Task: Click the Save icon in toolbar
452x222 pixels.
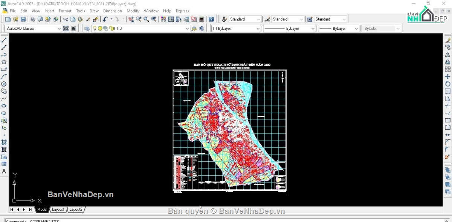Action: (x=23, y=19)
